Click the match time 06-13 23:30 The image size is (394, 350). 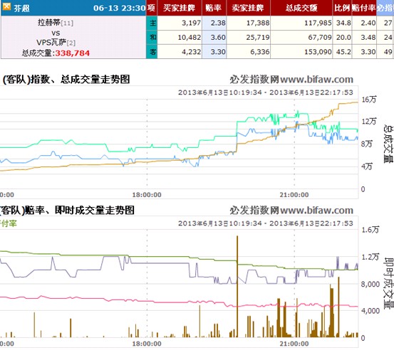pyautogui.click(x=120, y=8)
